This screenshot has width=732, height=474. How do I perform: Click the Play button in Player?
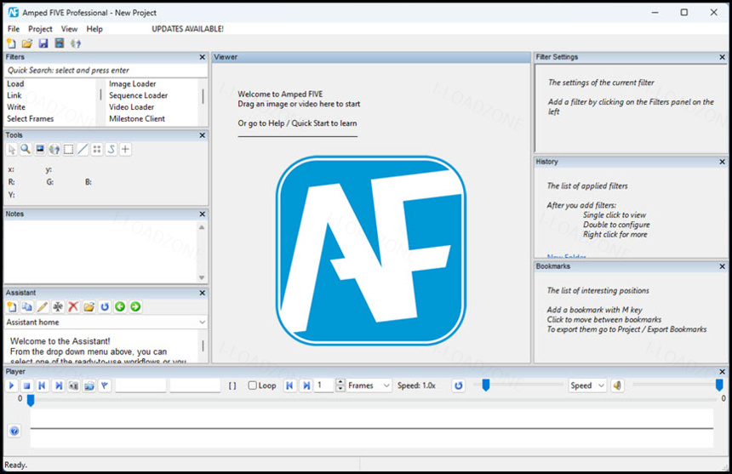click(12, 385)
